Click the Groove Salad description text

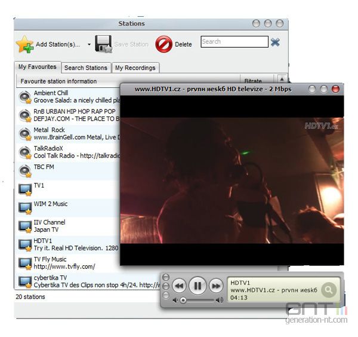click(x=77, y=100)
